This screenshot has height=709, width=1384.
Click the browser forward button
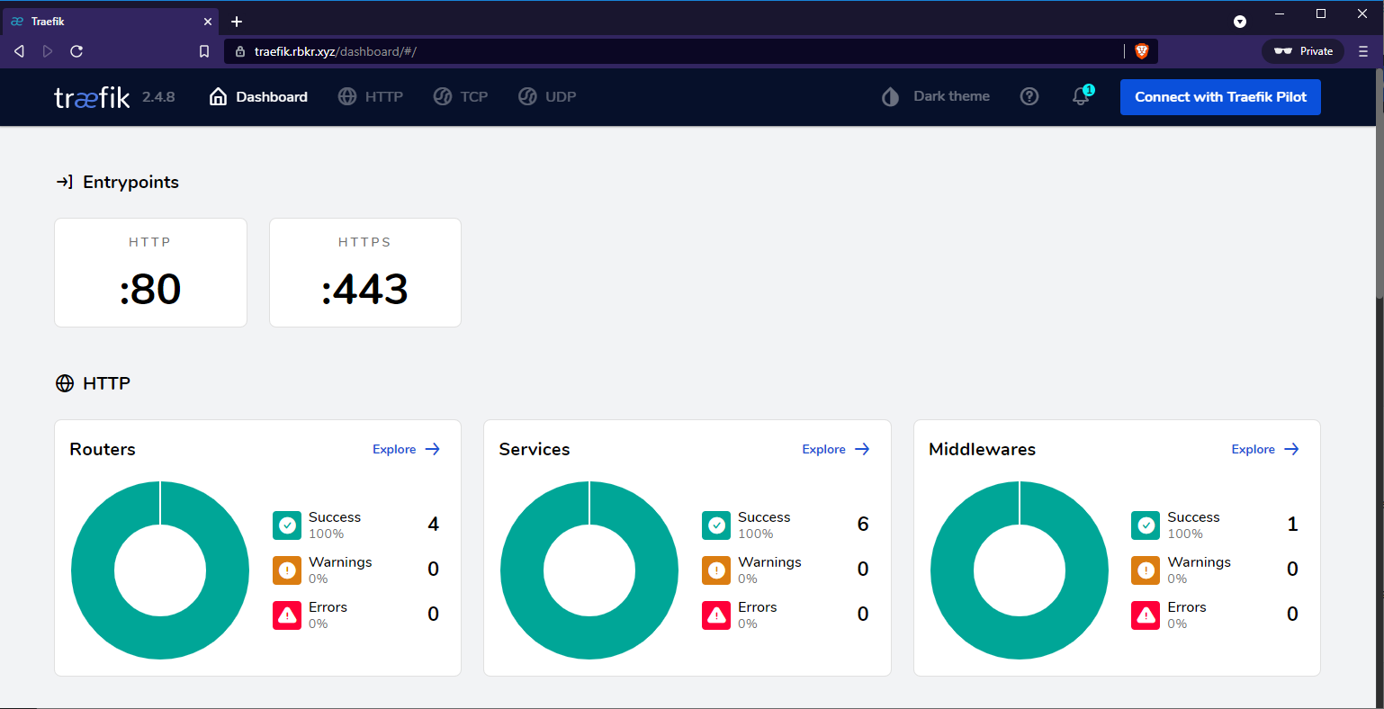tap(48, 51)
